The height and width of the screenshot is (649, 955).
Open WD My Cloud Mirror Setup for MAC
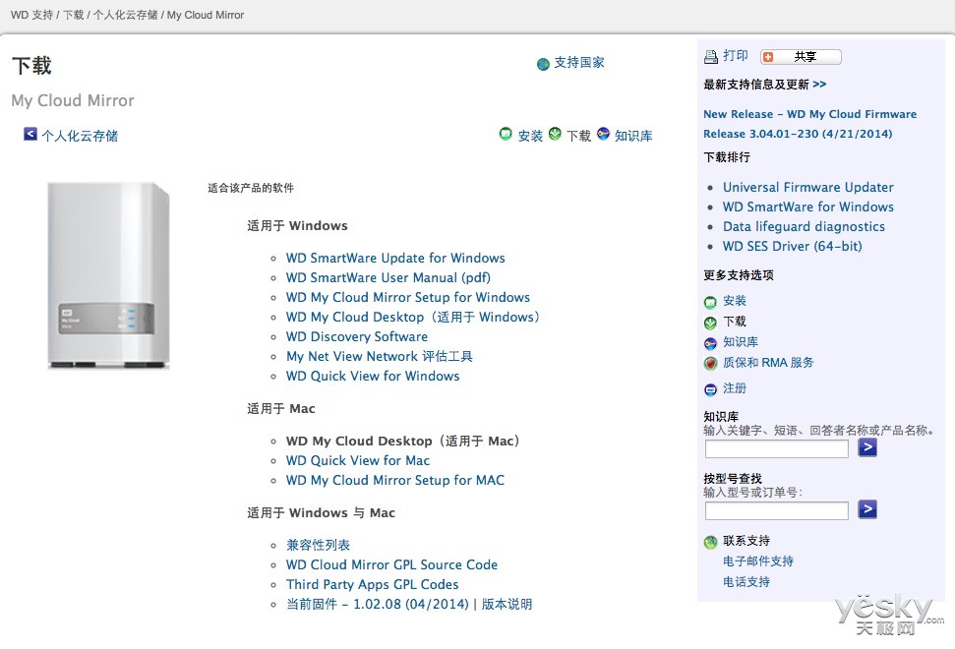point(395,480)
